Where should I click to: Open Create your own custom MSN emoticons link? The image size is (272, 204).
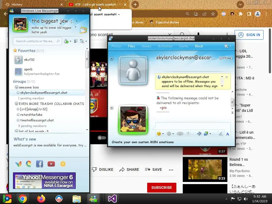[x=143, y=142]
